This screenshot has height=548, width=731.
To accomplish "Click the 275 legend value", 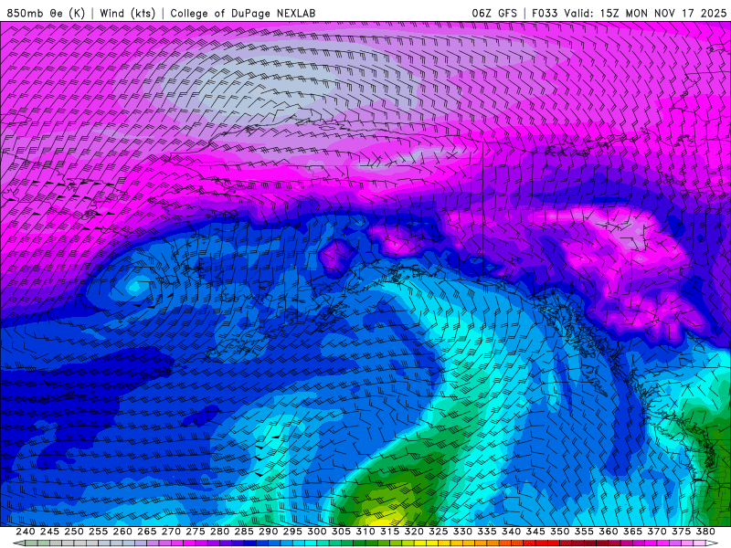I will [195, 532].
